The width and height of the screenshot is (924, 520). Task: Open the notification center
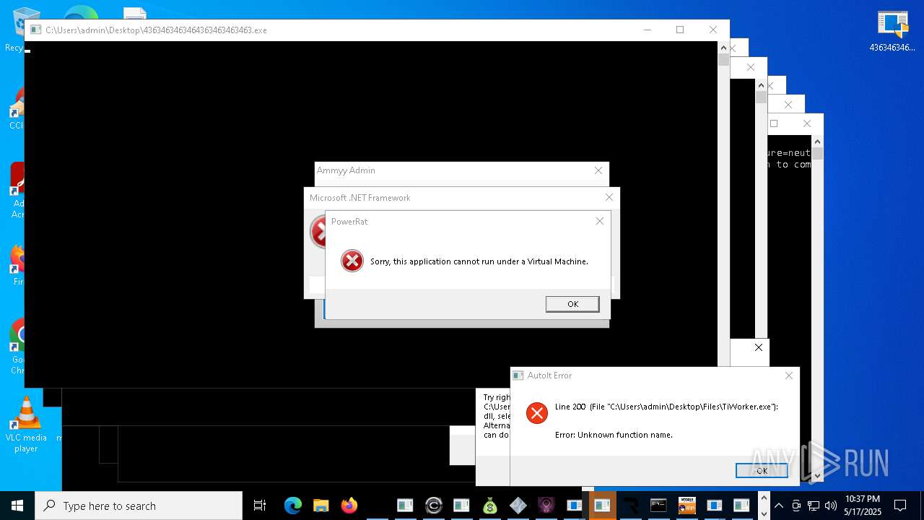900,506
